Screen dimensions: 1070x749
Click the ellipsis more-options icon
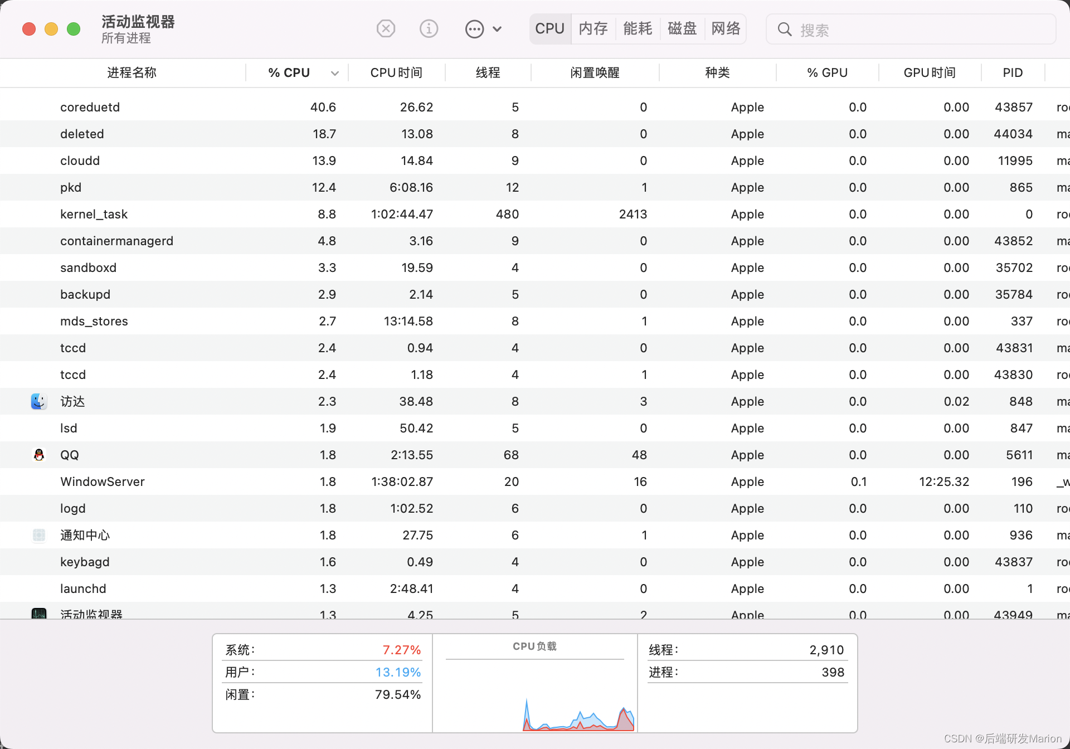click(474, 29)
